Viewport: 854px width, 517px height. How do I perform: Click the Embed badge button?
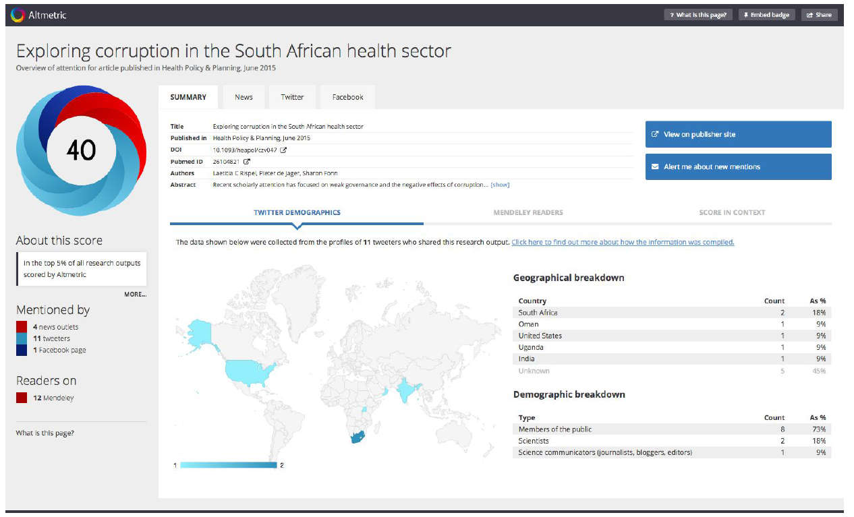768,15
